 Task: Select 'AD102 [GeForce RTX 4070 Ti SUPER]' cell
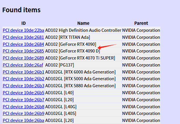[83, 58]
